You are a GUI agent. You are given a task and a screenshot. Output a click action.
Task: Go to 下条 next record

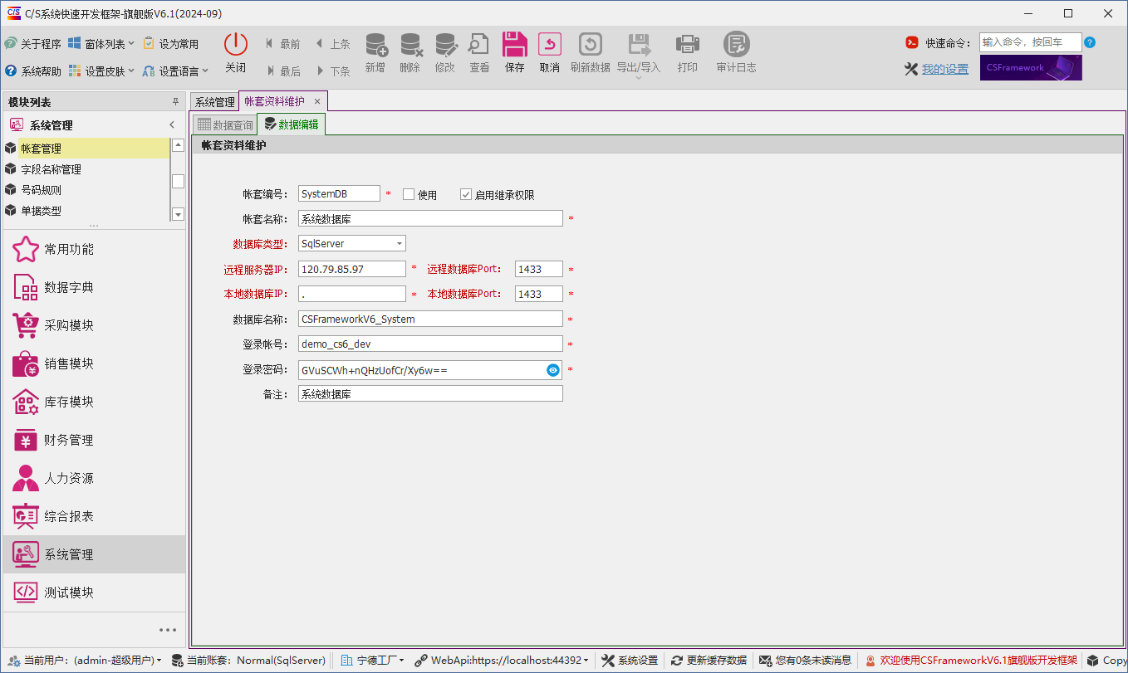pyautogui.click(x=333, y=71)
